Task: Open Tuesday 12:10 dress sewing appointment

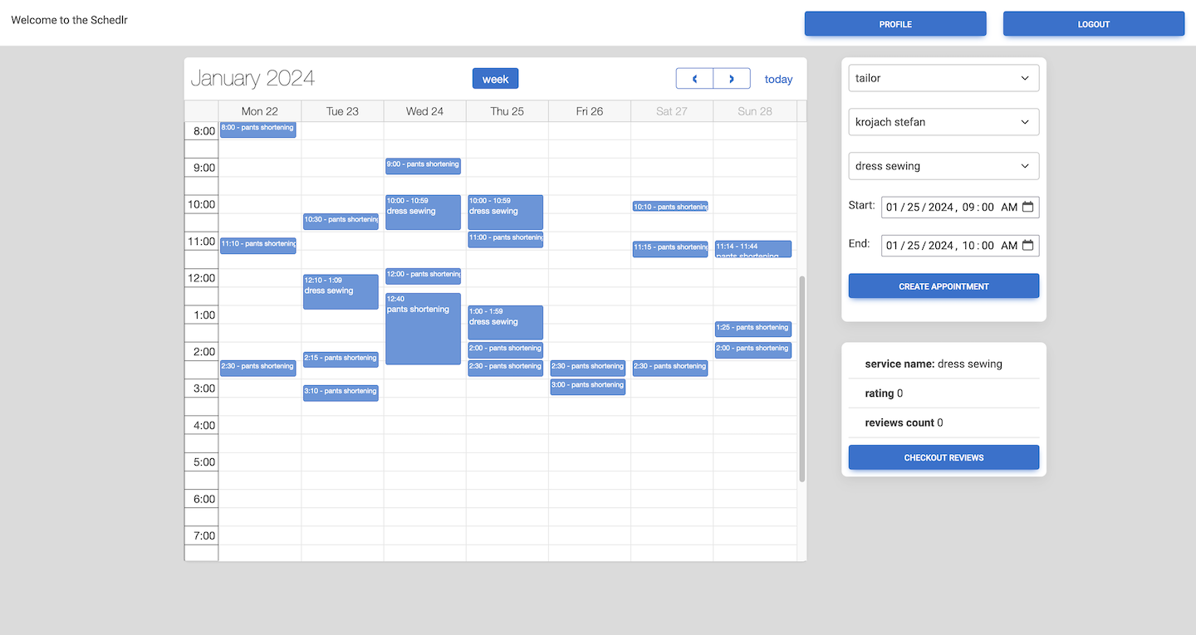Action: (341, 292)
